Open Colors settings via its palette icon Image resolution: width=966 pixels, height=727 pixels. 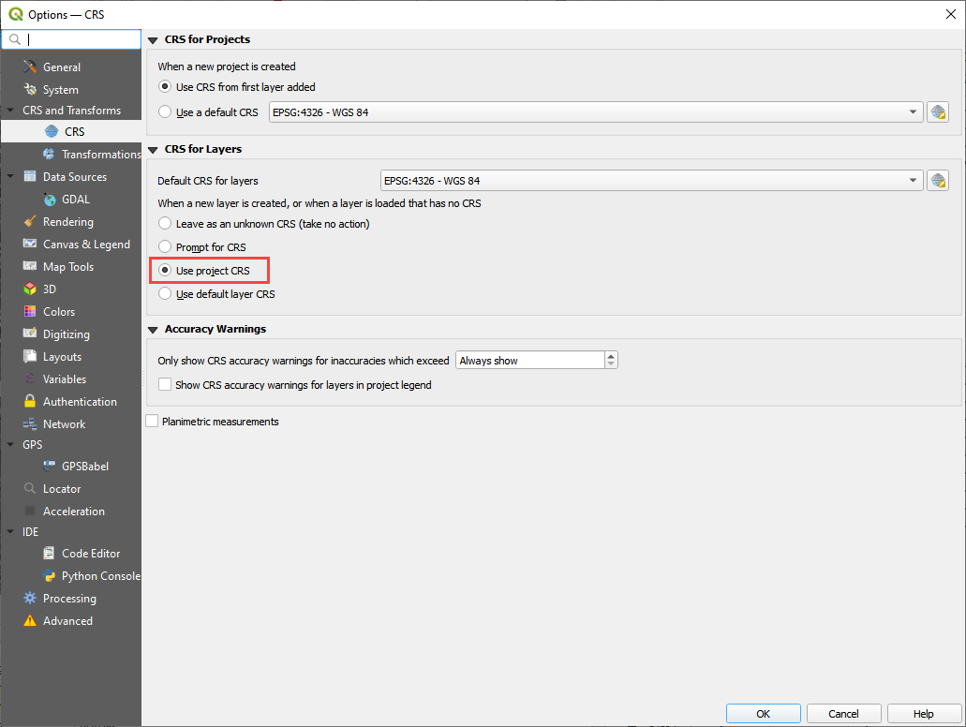pyautogui.click(x=30, y=312)
